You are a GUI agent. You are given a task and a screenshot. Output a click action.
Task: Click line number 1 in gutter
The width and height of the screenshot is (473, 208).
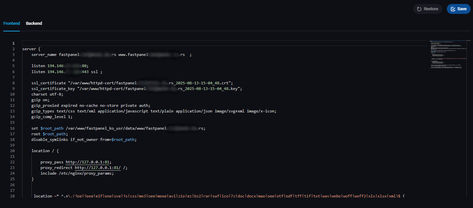tap(13, 43)
